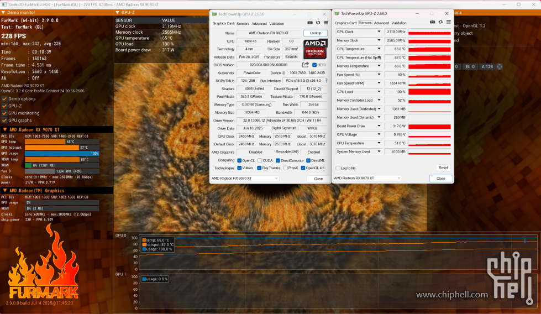Screen dimensions: 541x314
Task: Open hamburger menu in Sensors window
Action: [x=449, y=23]
